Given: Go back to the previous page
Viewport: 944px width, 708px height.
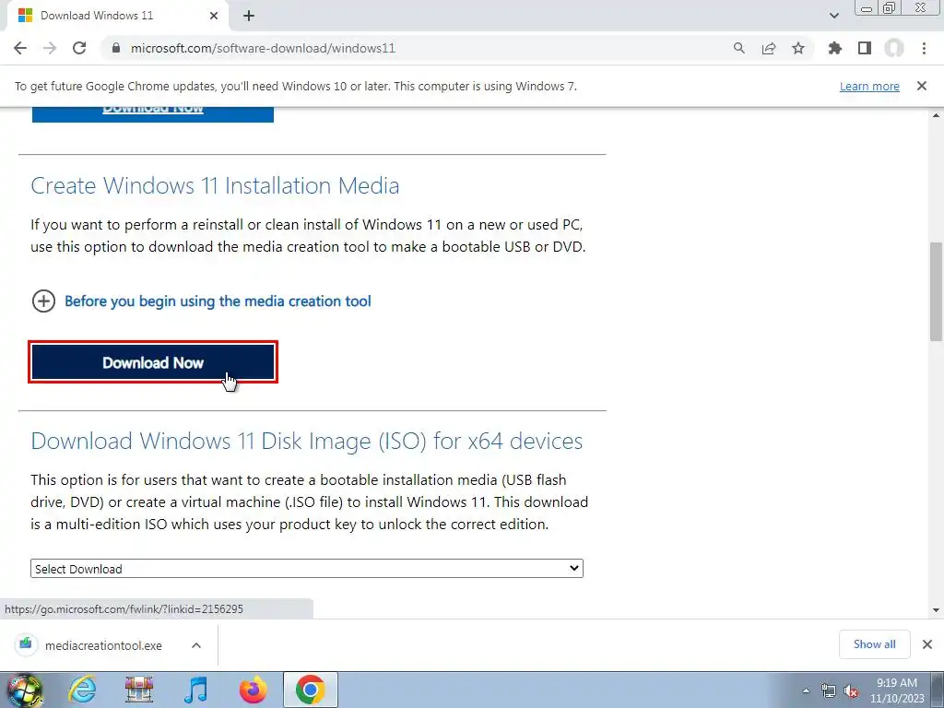Looking at the screenshot, I should click(x=20, y=48).
